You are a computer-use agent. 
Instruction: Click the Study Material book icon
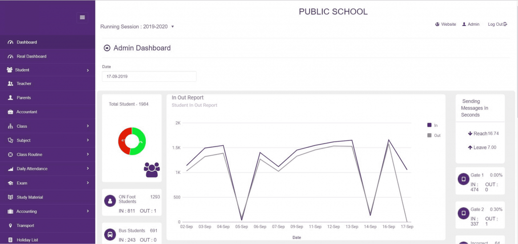click(x=10, y=197)
